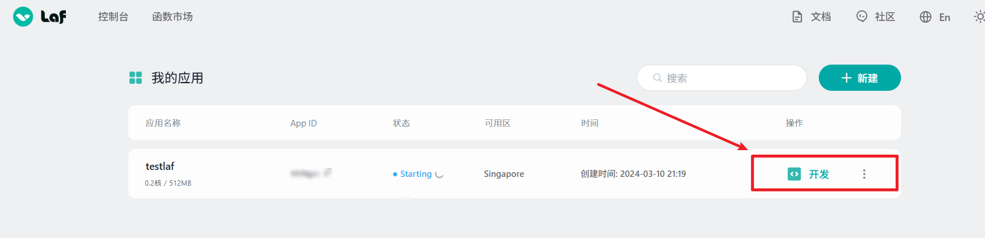Click the Laf logo icon
This screenshot has width=985, height=238.
[23, 17]
